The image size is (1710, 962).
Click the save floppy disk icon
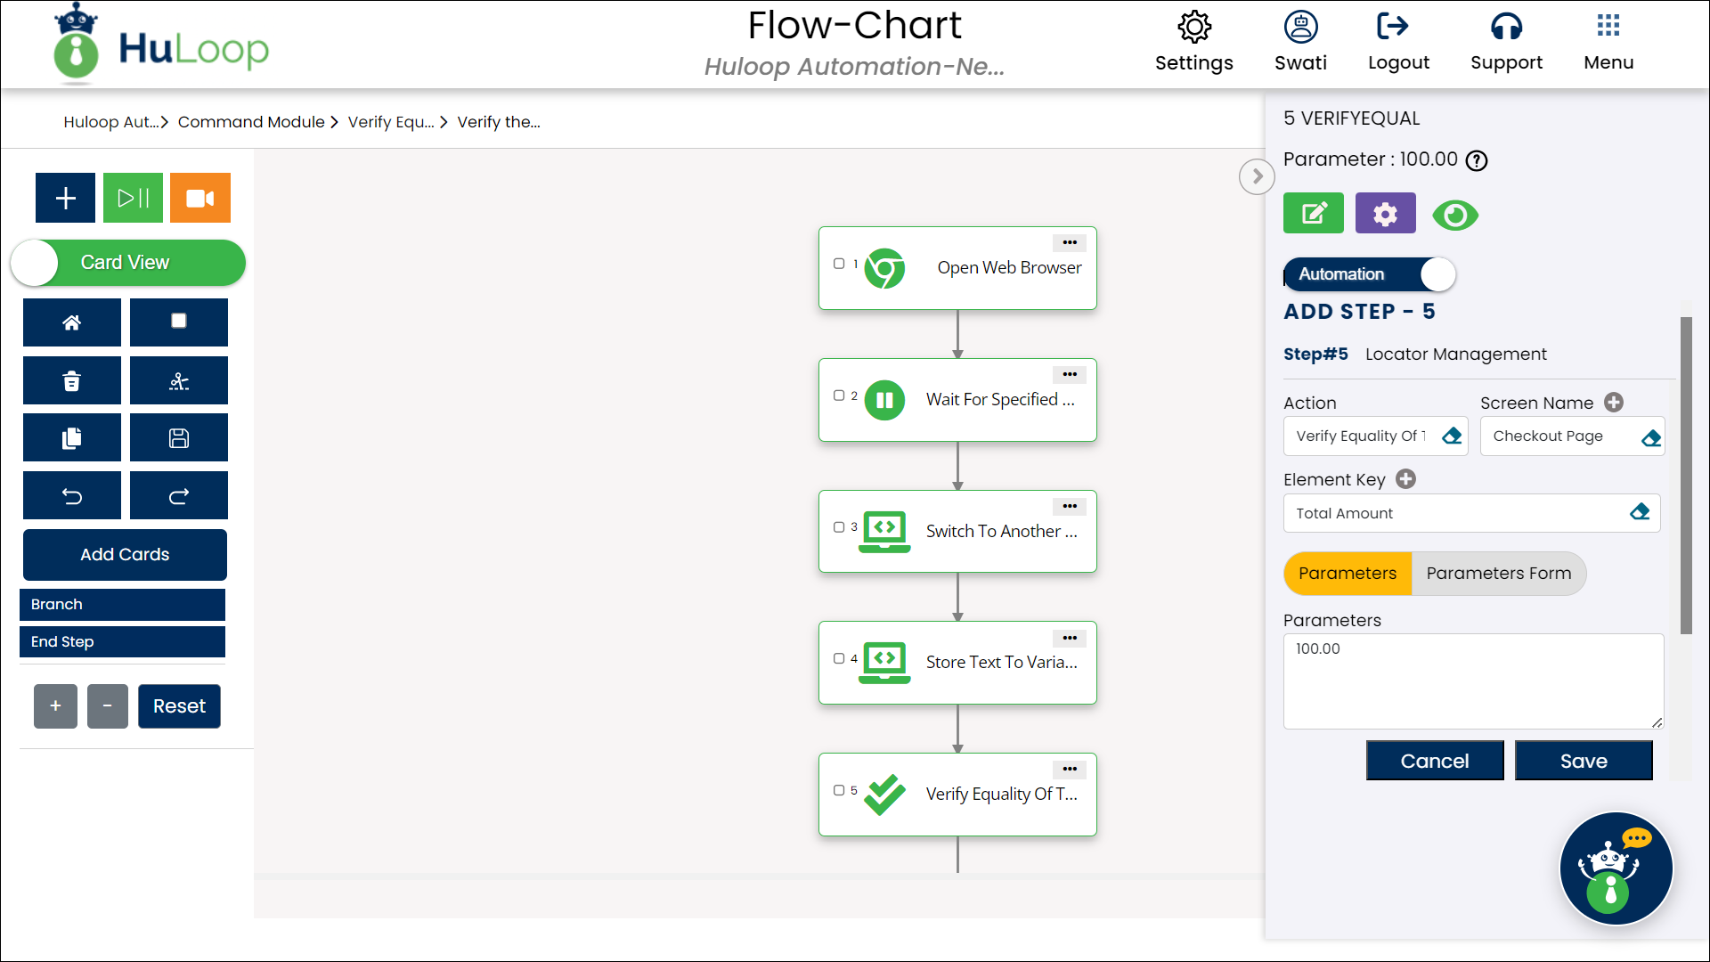click(x=178, y=438)
